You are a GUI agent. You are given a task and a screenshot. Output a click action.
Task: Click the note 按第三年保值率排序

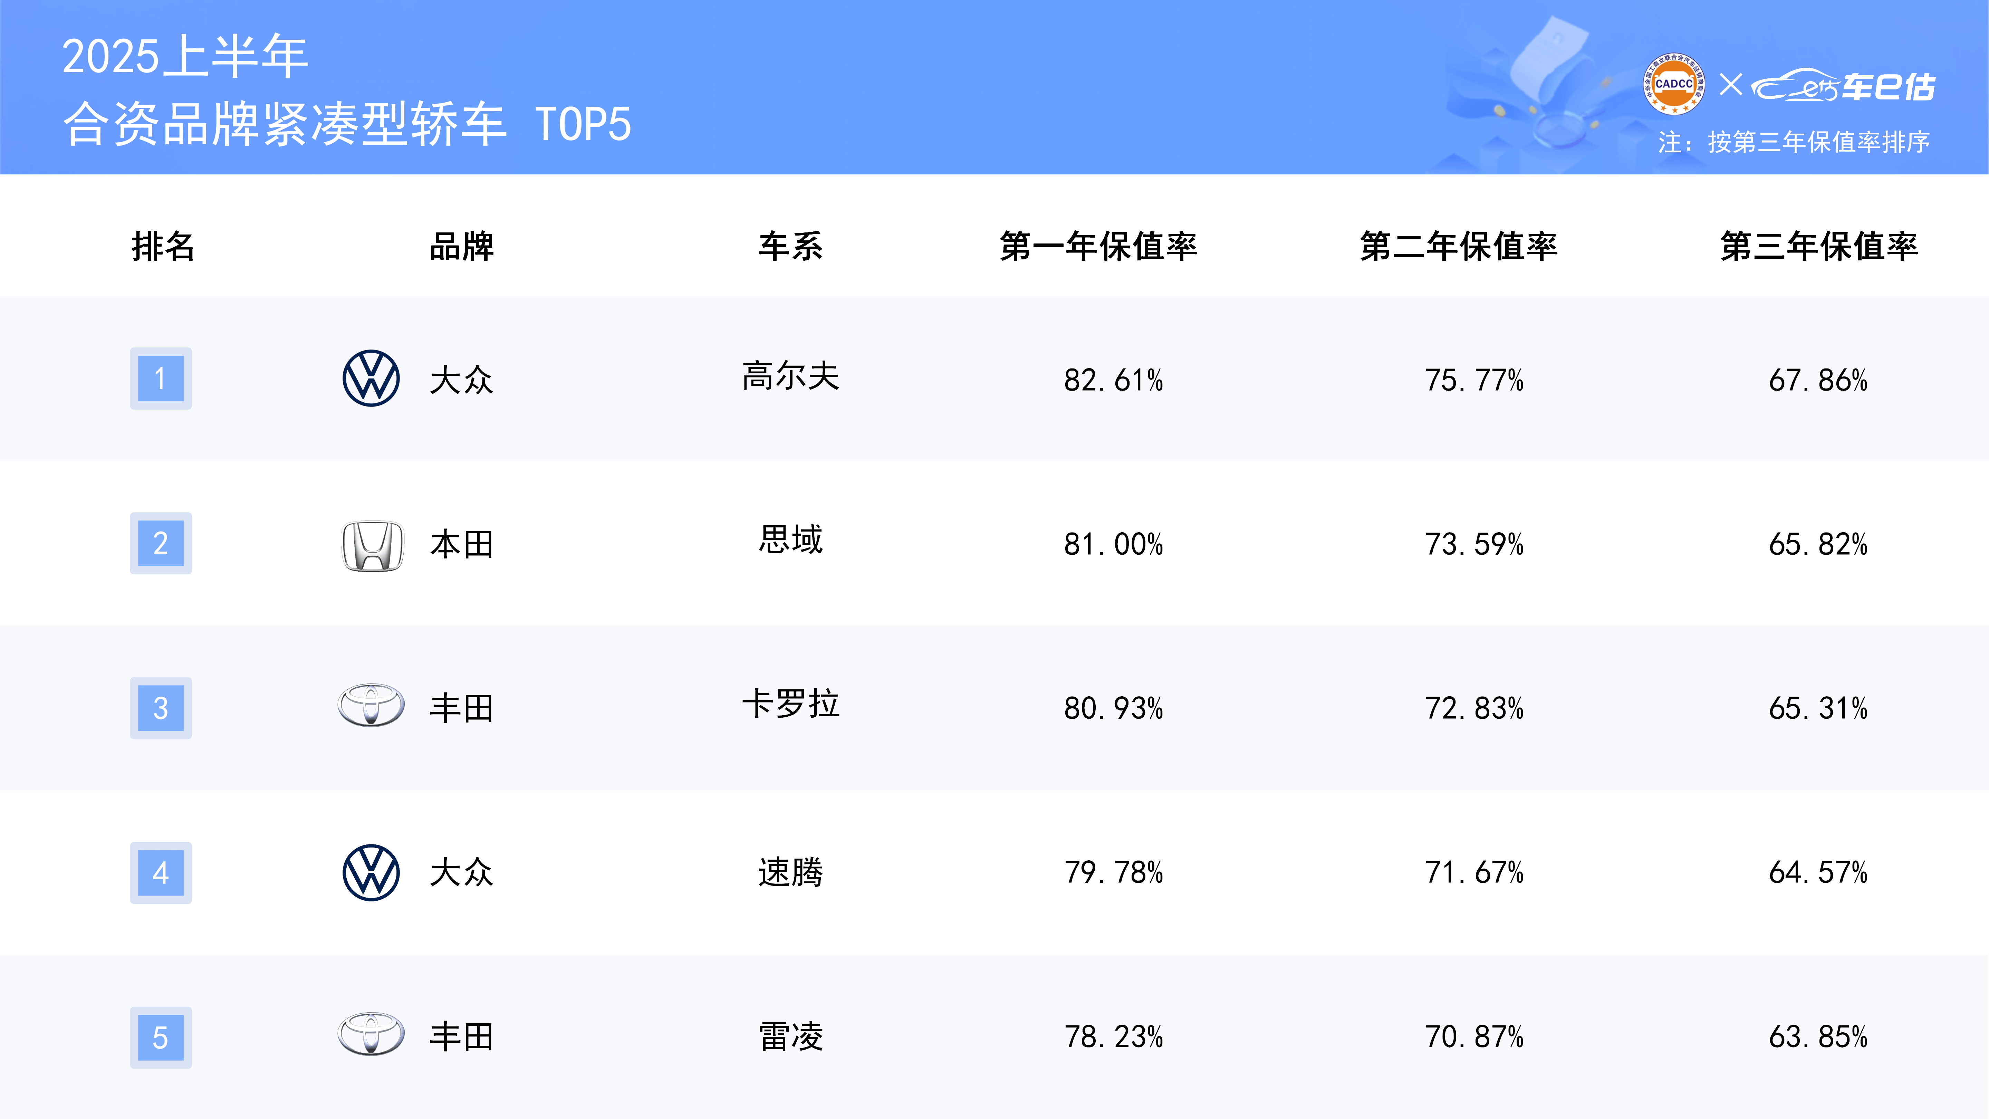coord(1819,142)
